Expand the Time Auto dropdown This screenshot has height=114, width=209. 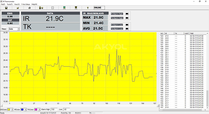click(x=18, y=29)
